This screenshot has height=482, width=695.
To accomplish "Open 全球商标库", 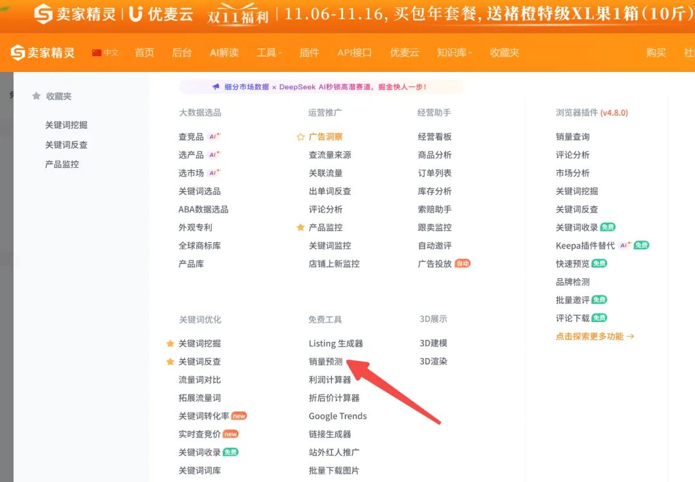I will click(199, 245).
